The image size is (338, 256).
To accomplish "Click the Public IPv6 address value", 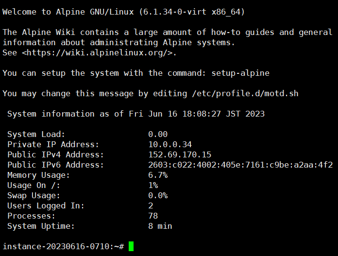I will point(240,165).
